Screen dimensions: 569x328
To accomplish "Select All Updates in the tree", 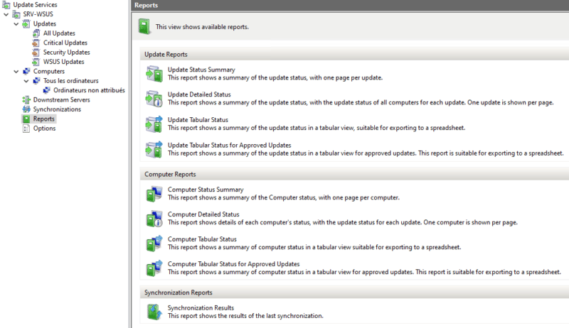I will click(59, 33).
